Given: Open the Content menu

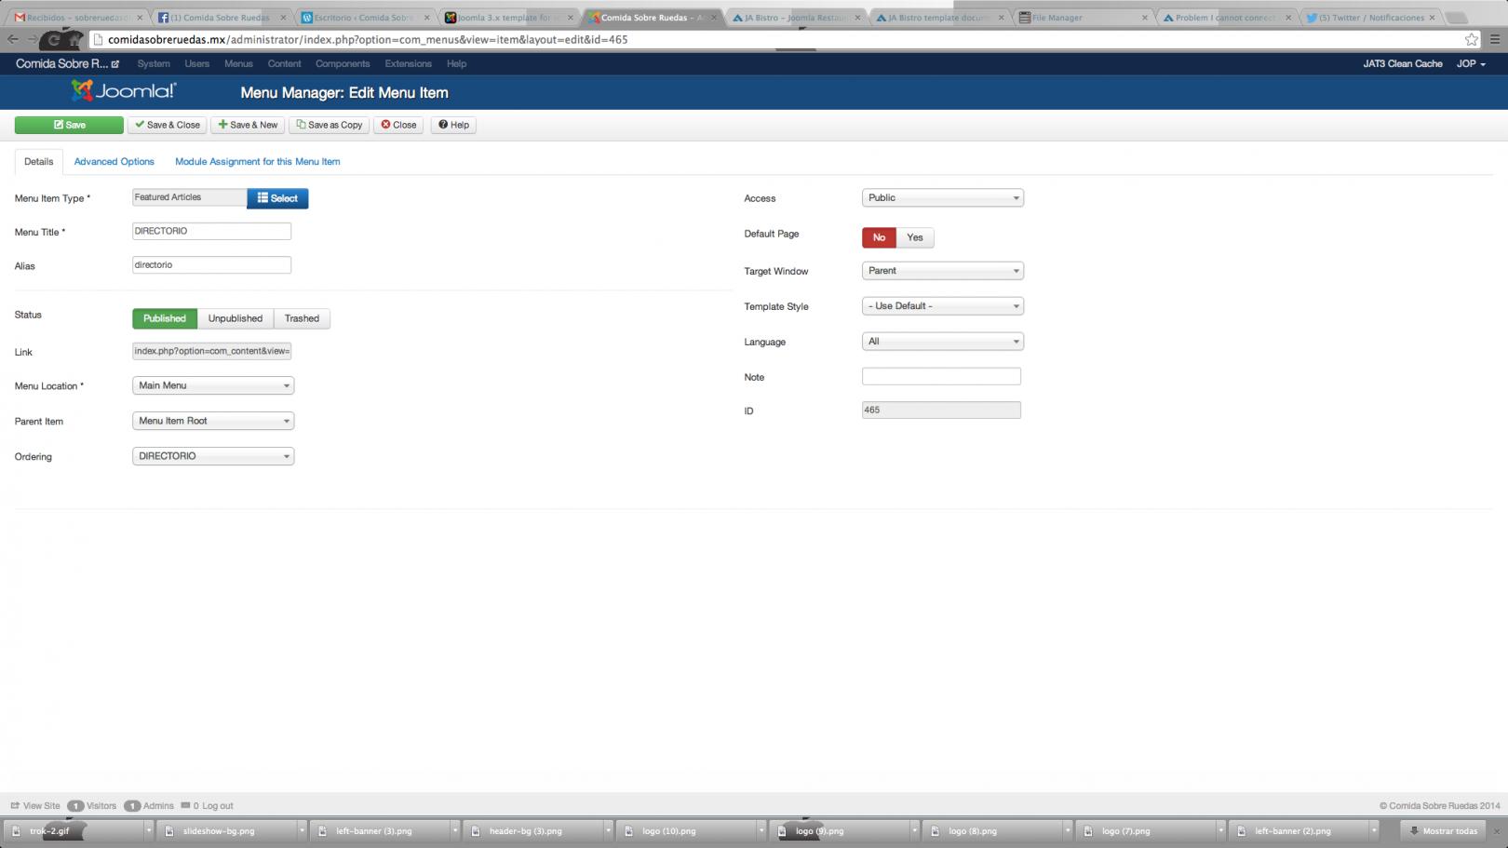Looking at the screenshot, I should pos(284,64).
